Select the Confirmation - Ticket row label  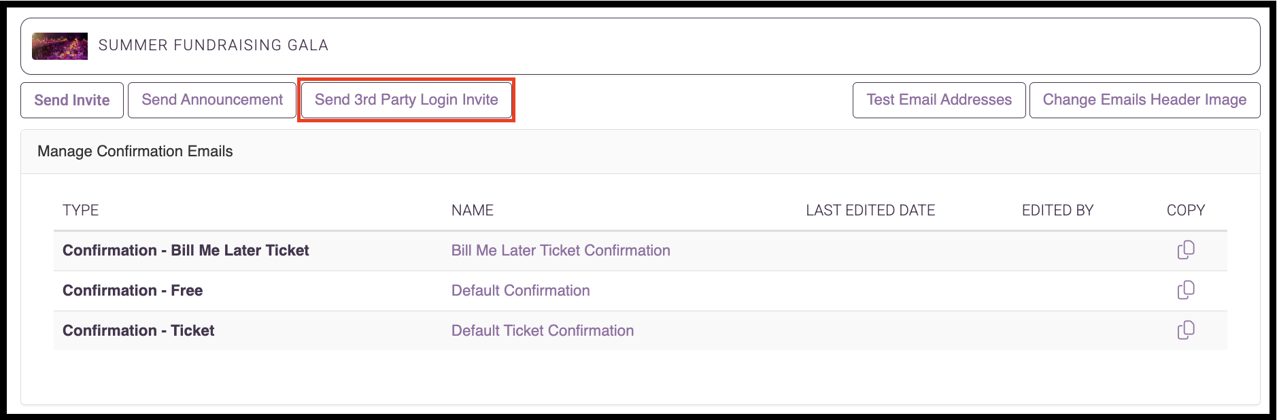click(x=139, y=330)
